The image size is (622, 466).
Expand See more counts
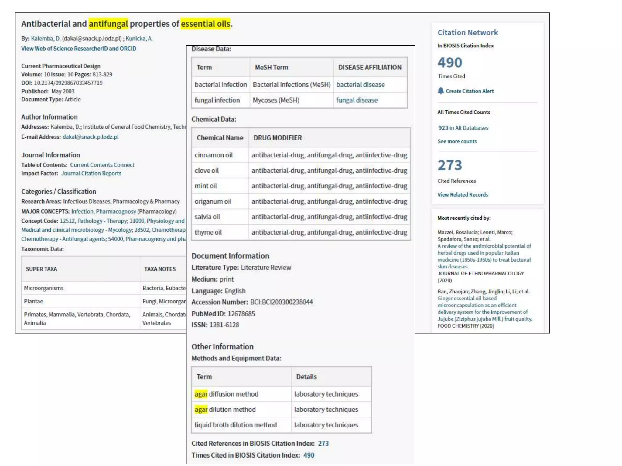click(457, 141)
